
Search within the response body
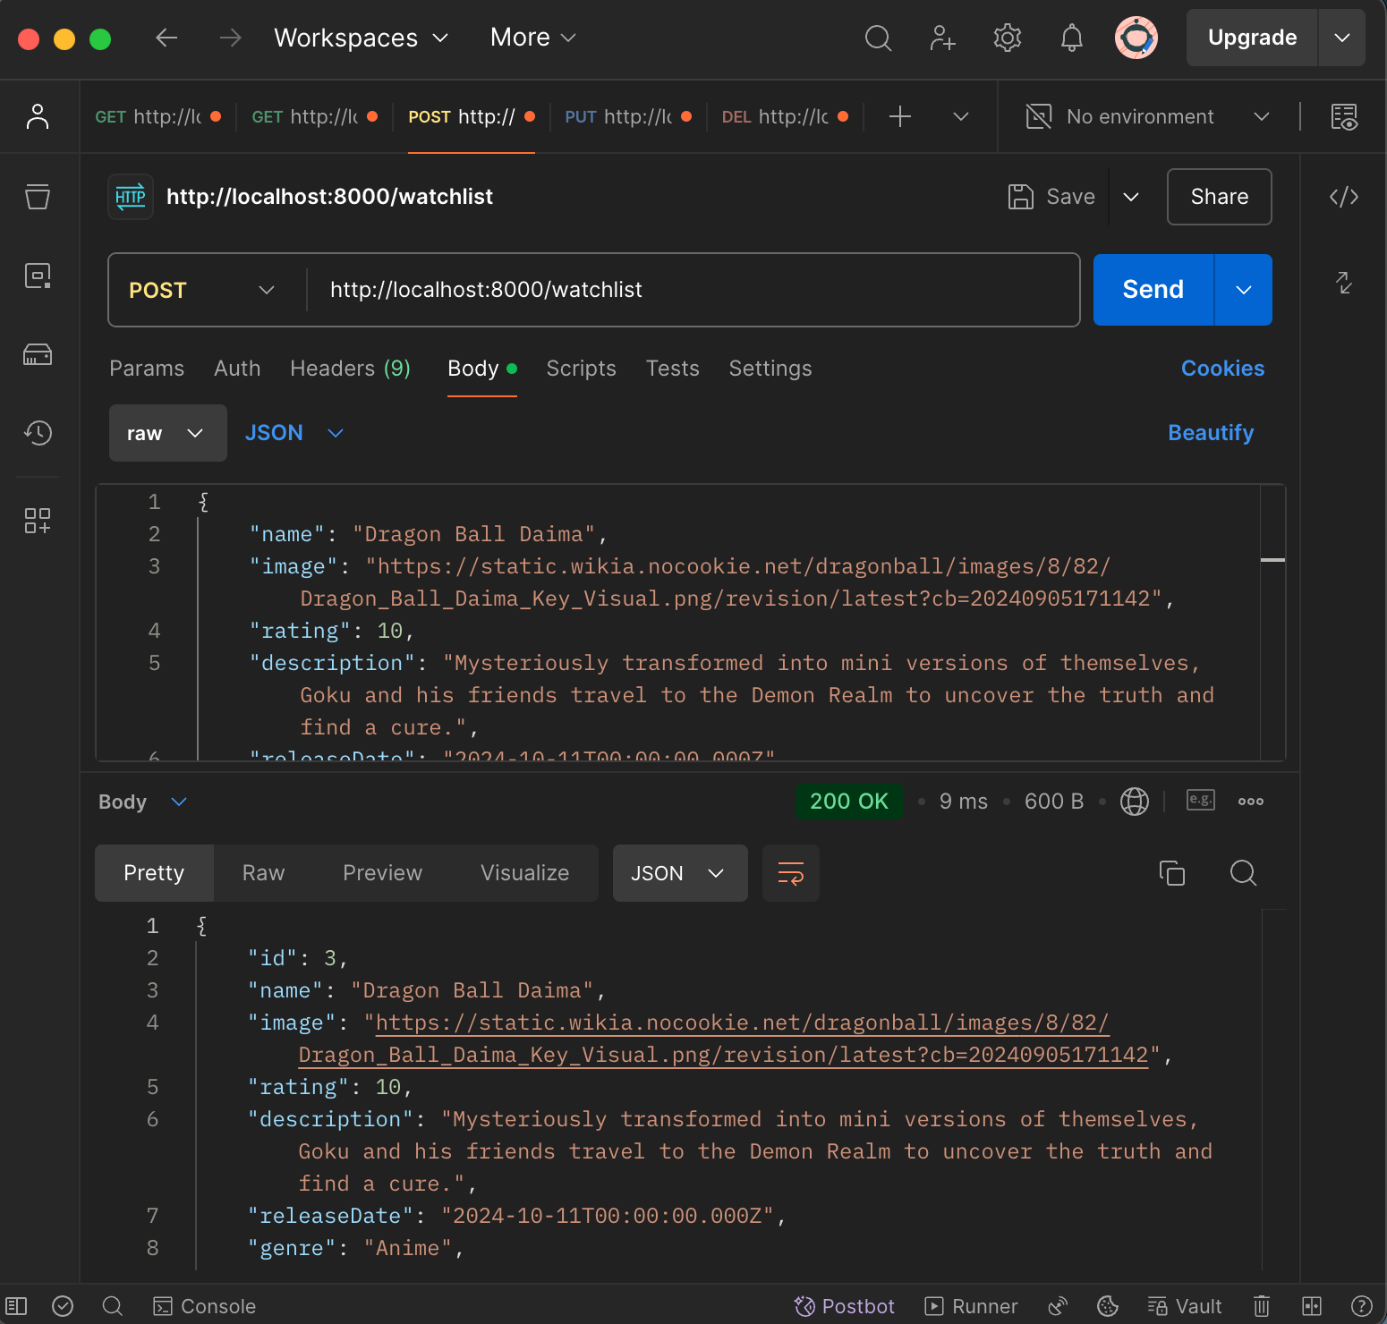1243,873
